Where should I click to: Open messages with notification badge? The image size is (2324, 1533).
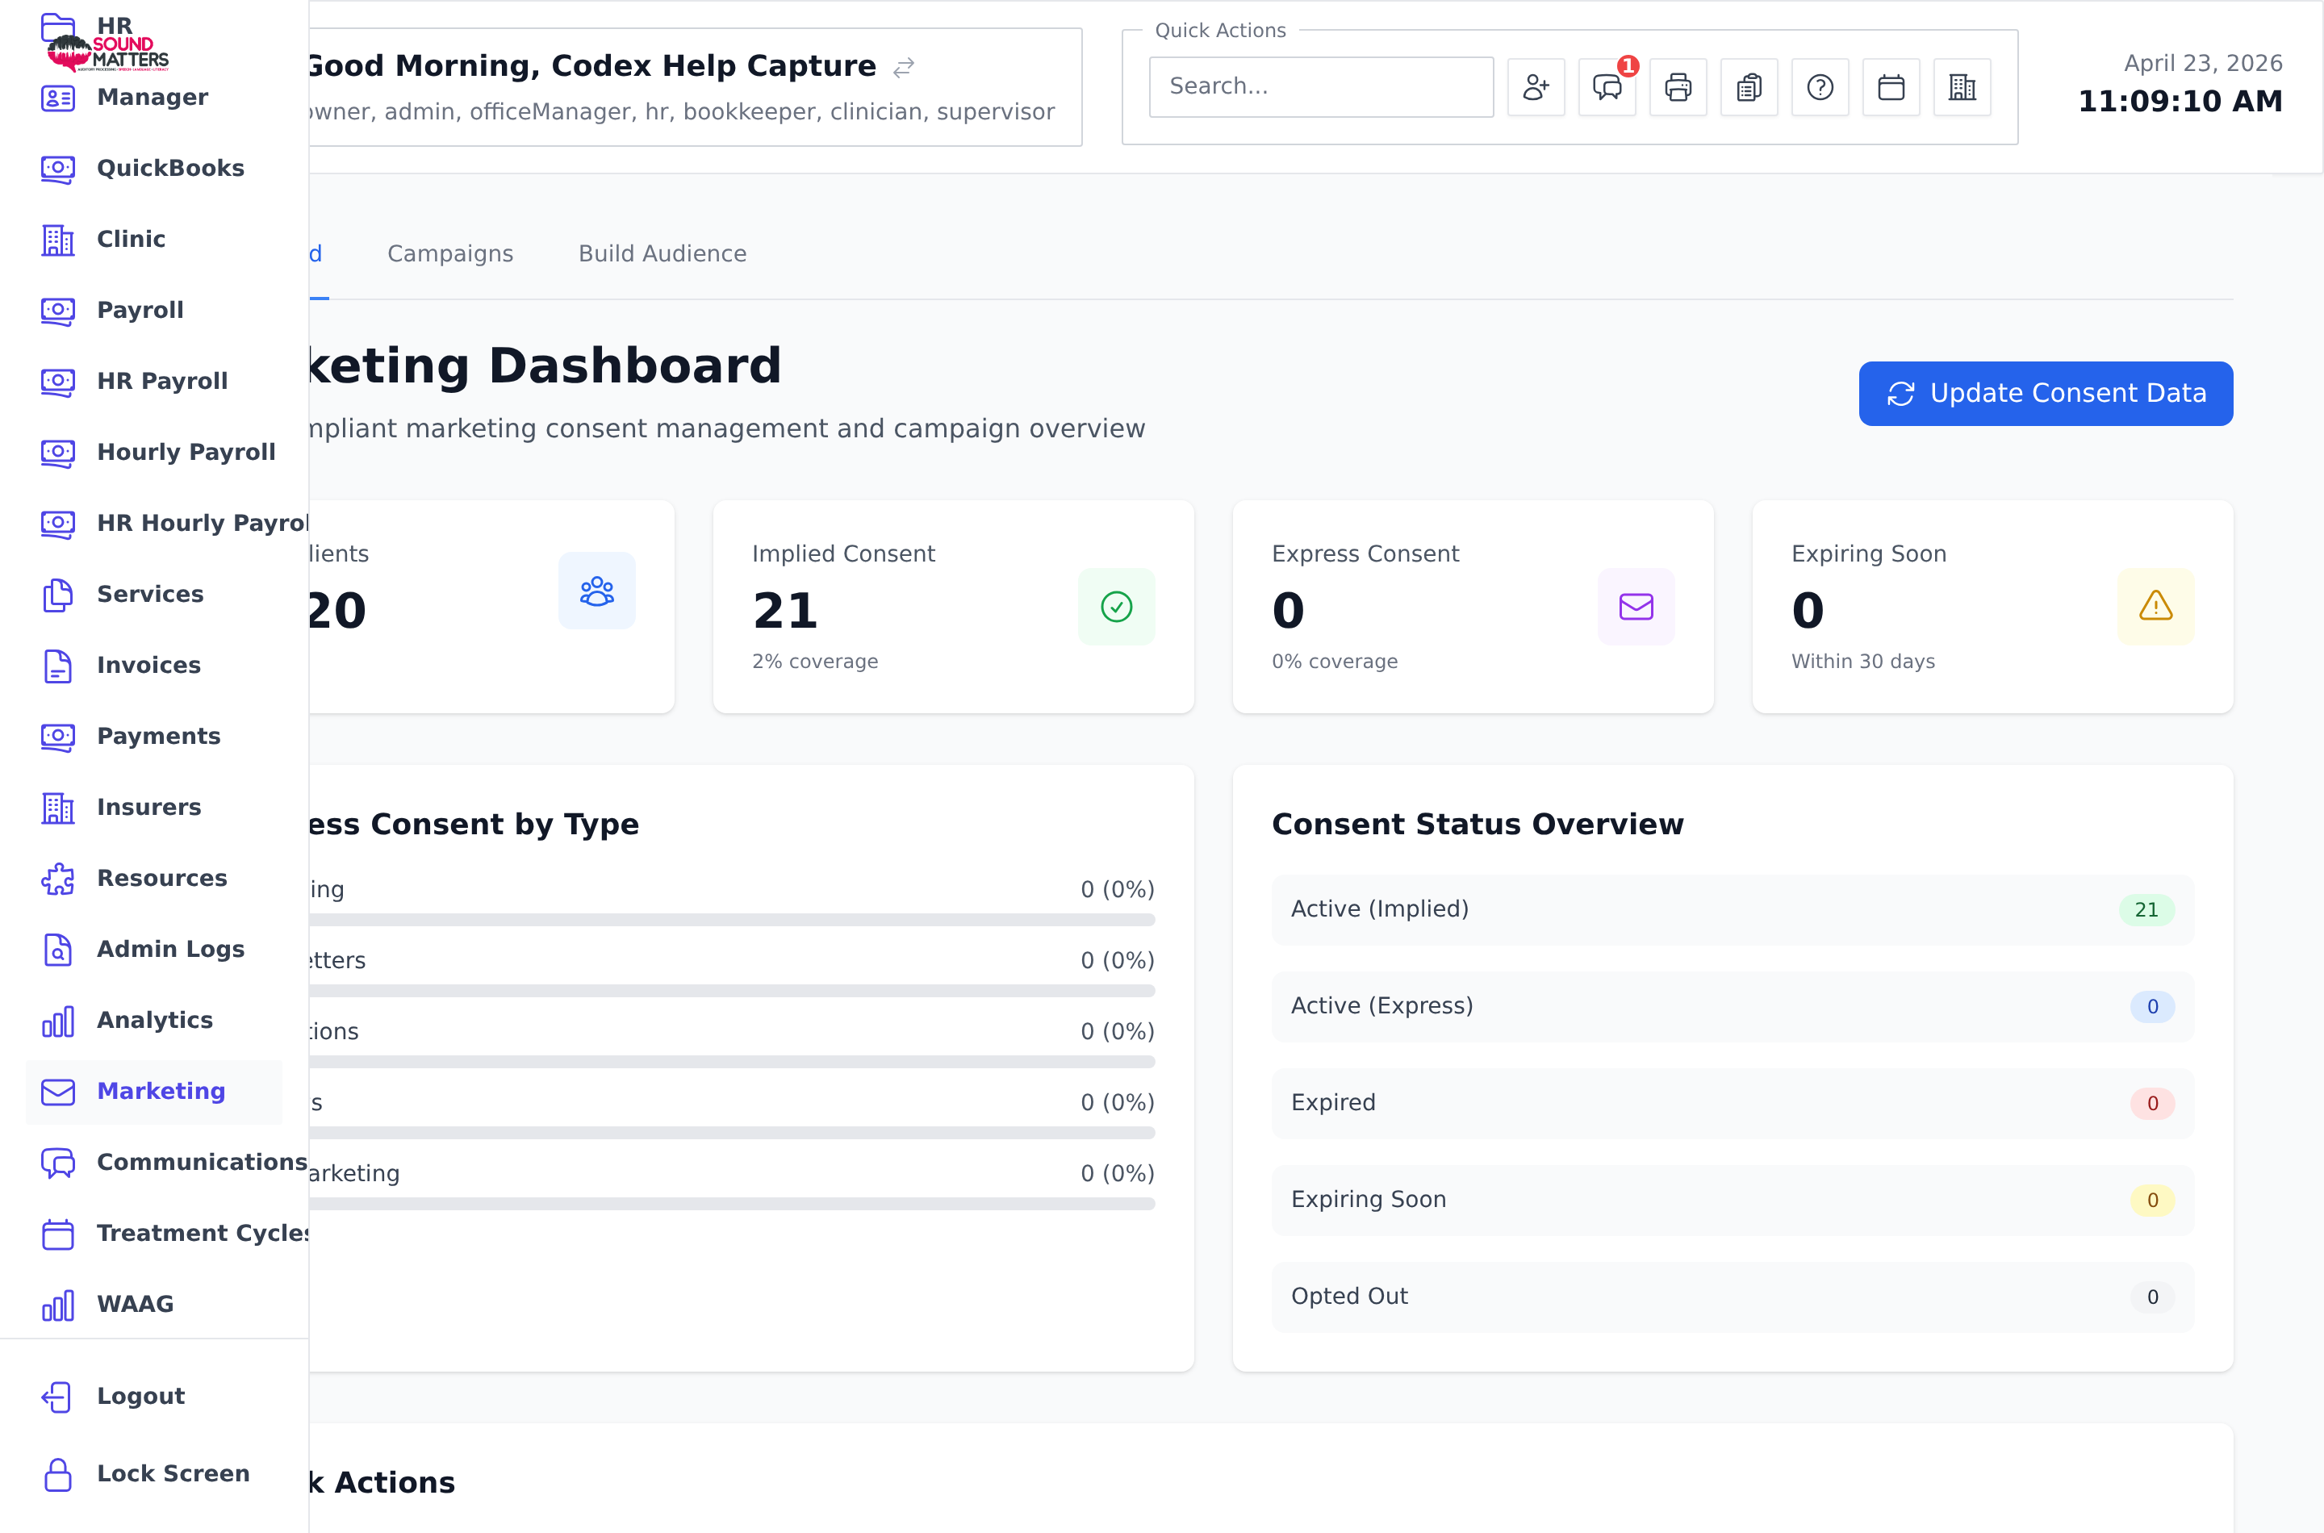click(1607, 87)
